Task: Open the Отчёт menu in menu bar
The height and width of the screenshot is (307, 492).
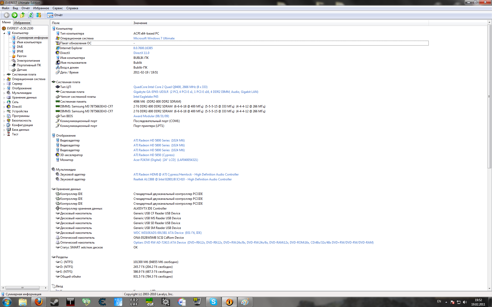Action: tap(26, 8)
